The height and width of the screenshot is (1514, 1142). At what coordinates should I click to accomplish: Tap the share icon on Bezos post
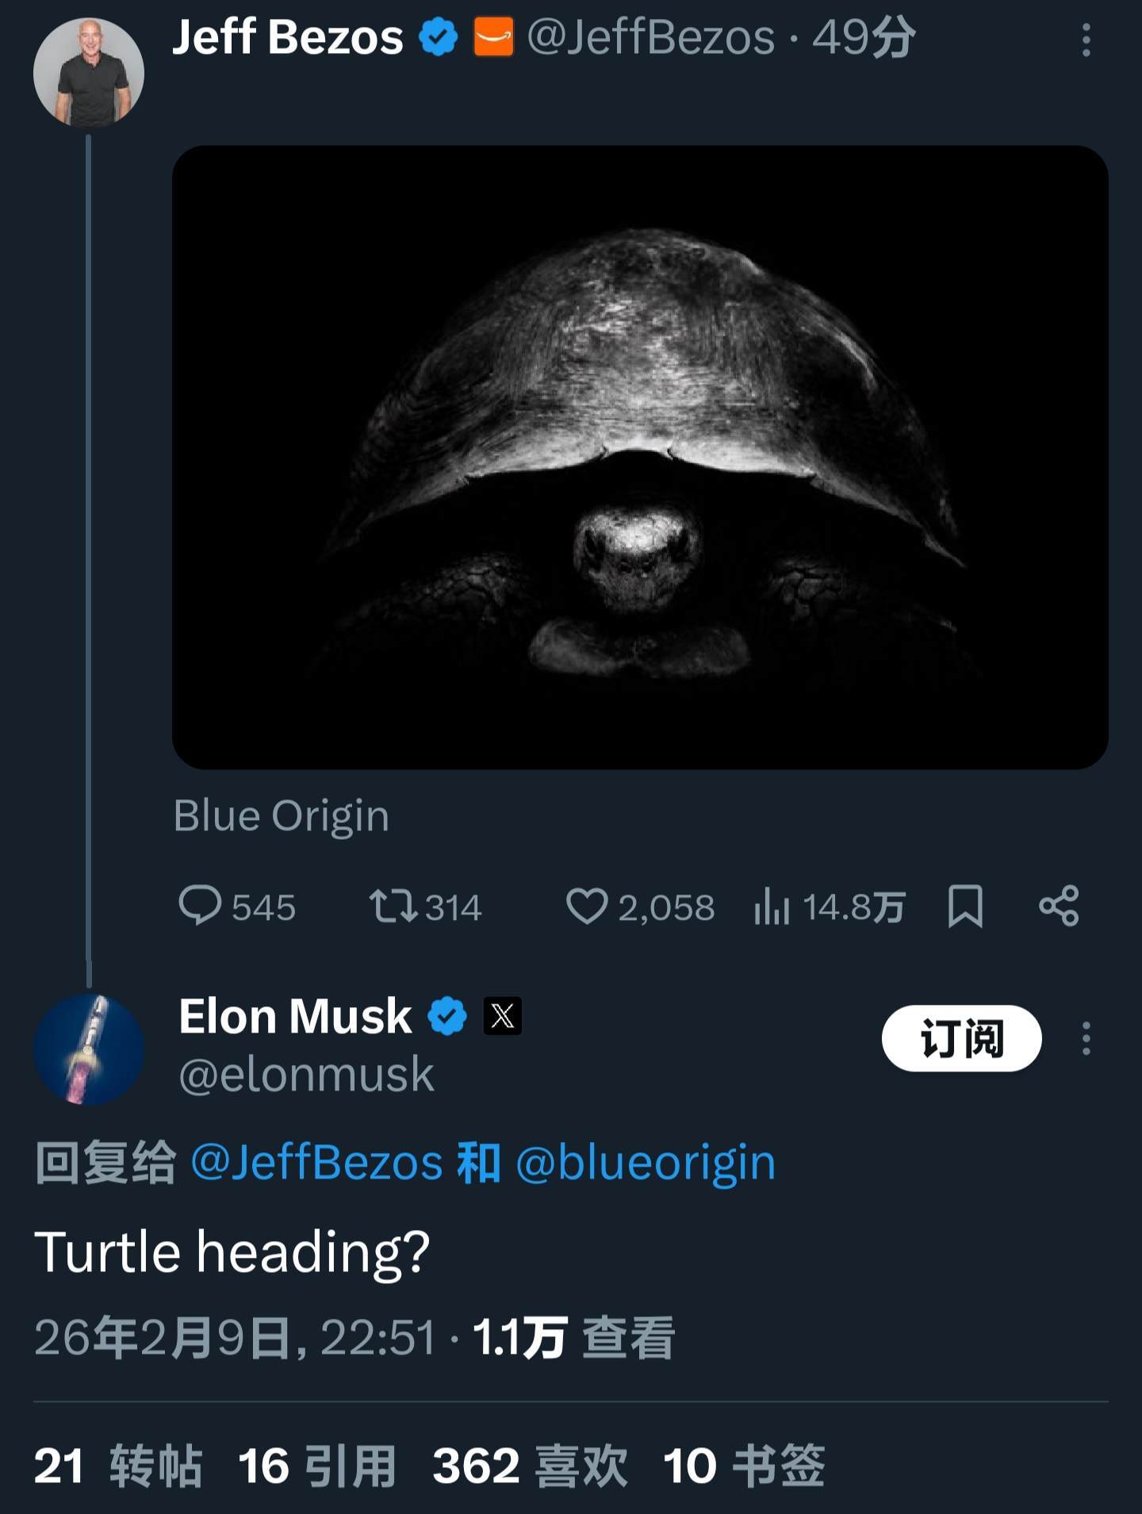coord(1059,906)
